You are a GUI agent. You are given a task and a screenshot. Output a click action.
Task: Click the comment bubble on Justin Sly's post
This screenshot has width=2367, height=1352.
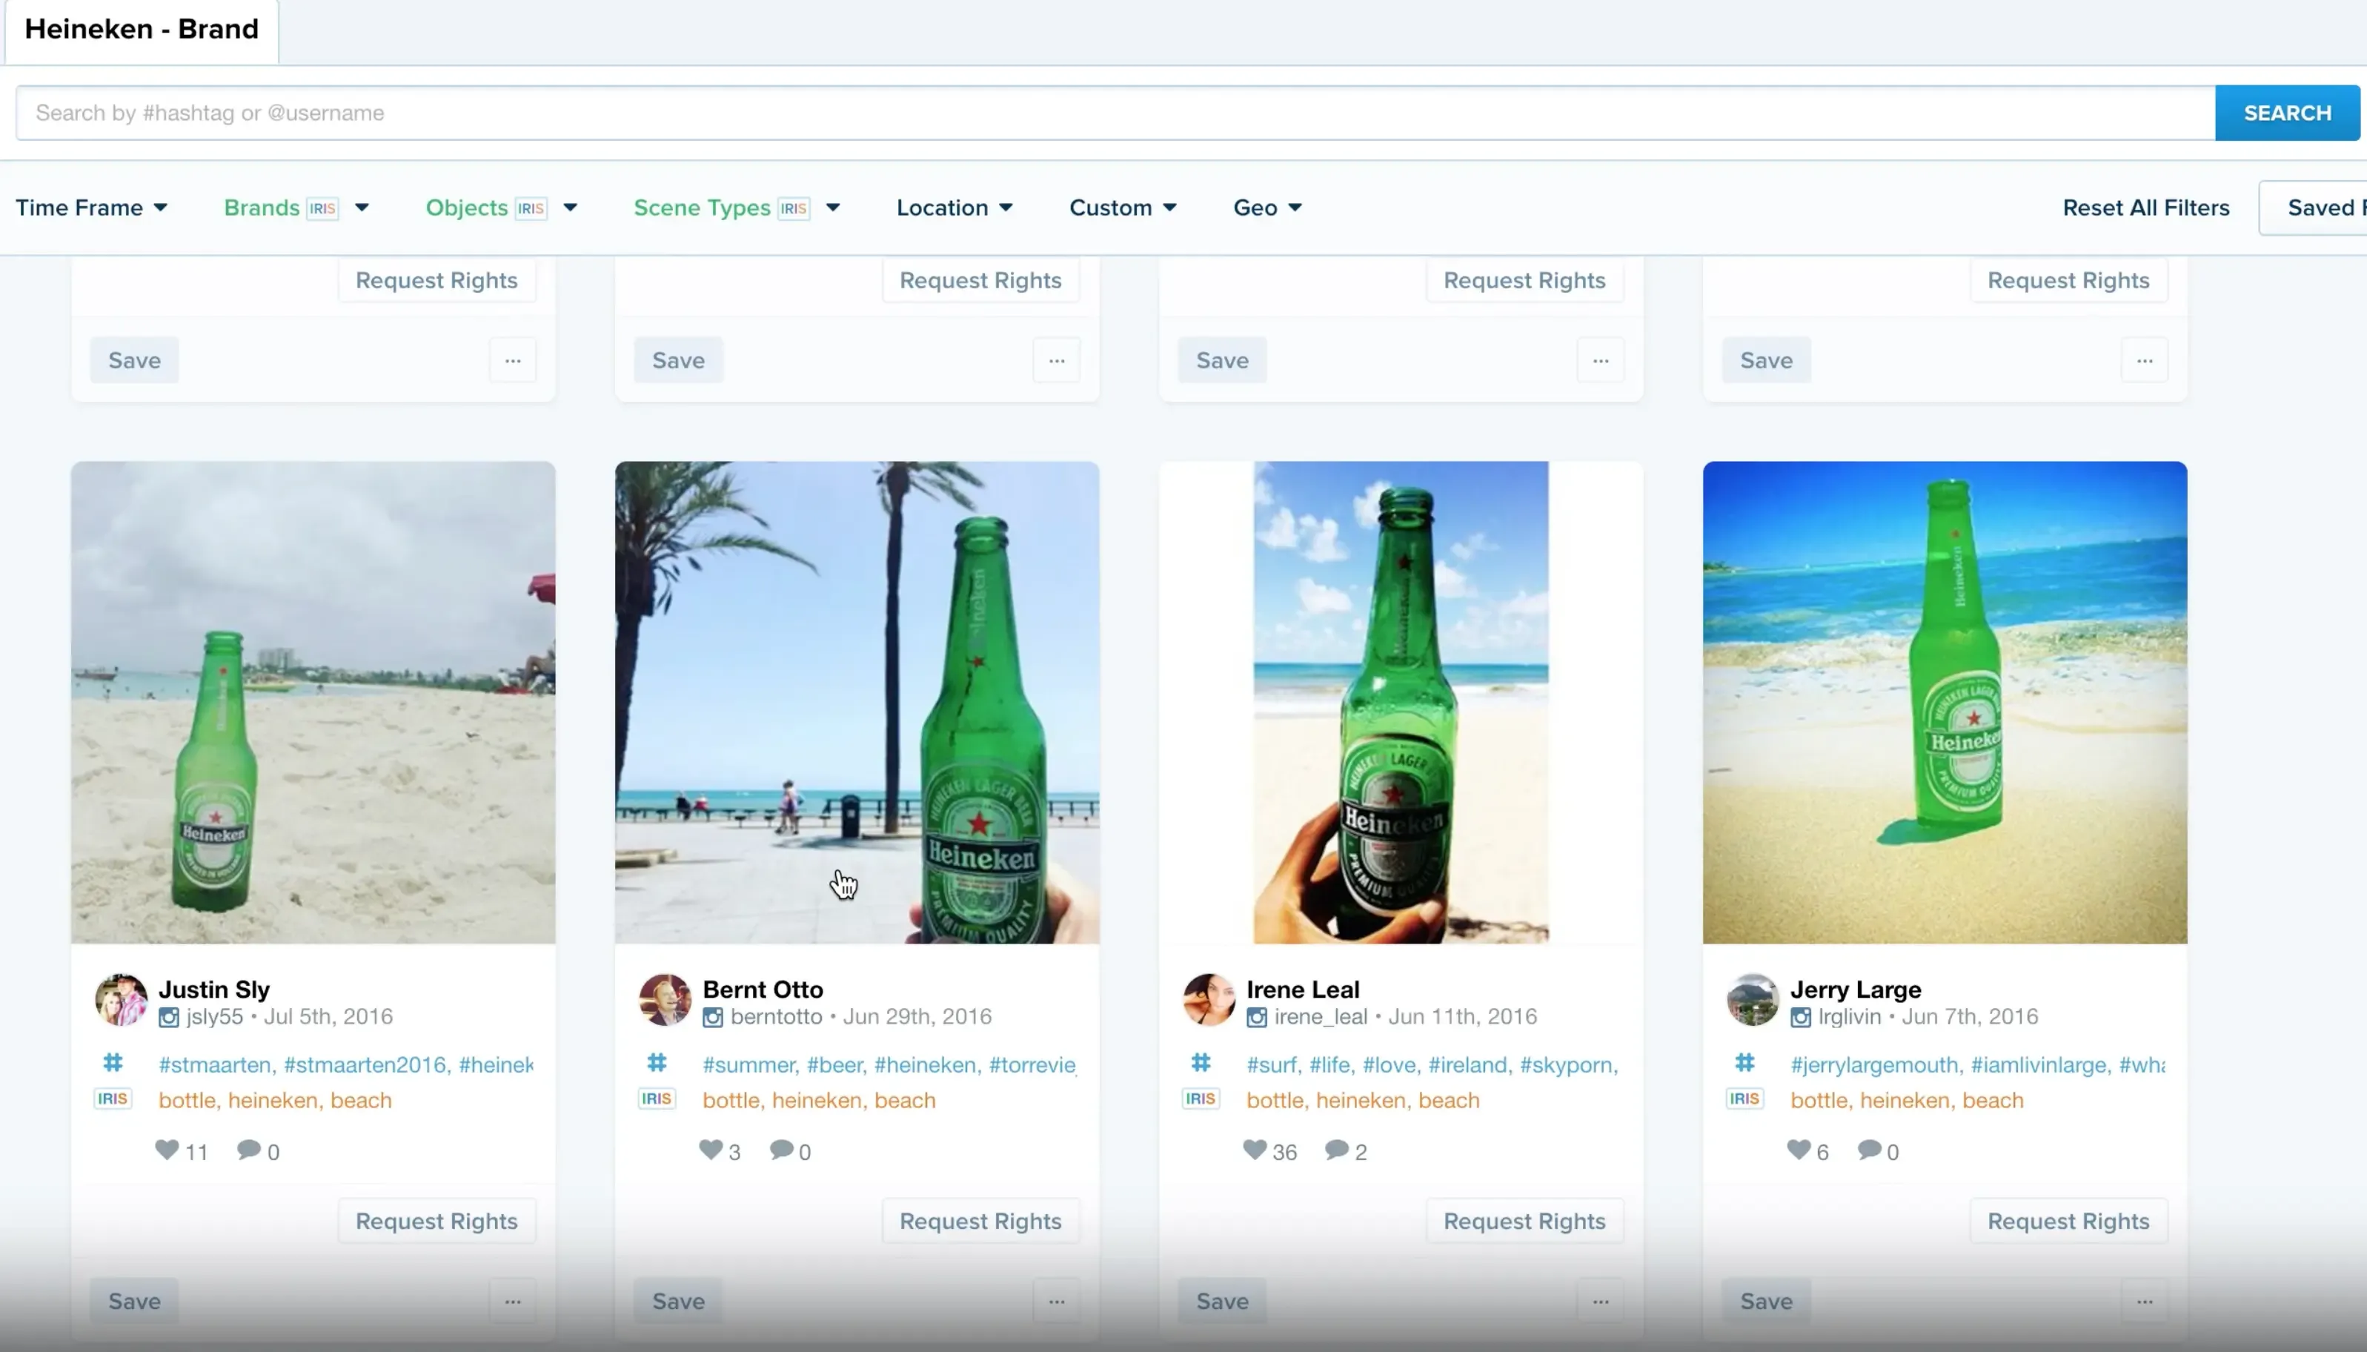coord(249,1150)
